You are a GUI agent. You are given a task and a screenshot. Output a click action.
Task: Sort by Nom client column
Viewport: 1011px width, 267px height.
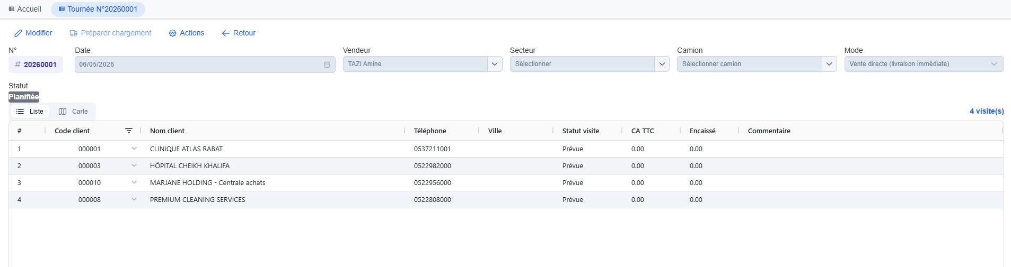pyautogui.click(x=167, y=131)
